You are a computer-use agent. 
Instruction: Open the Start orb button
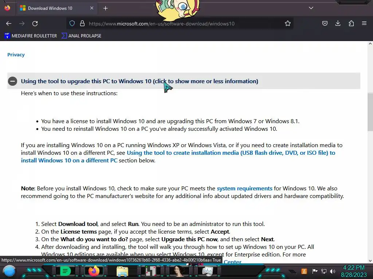click(9, 271)
